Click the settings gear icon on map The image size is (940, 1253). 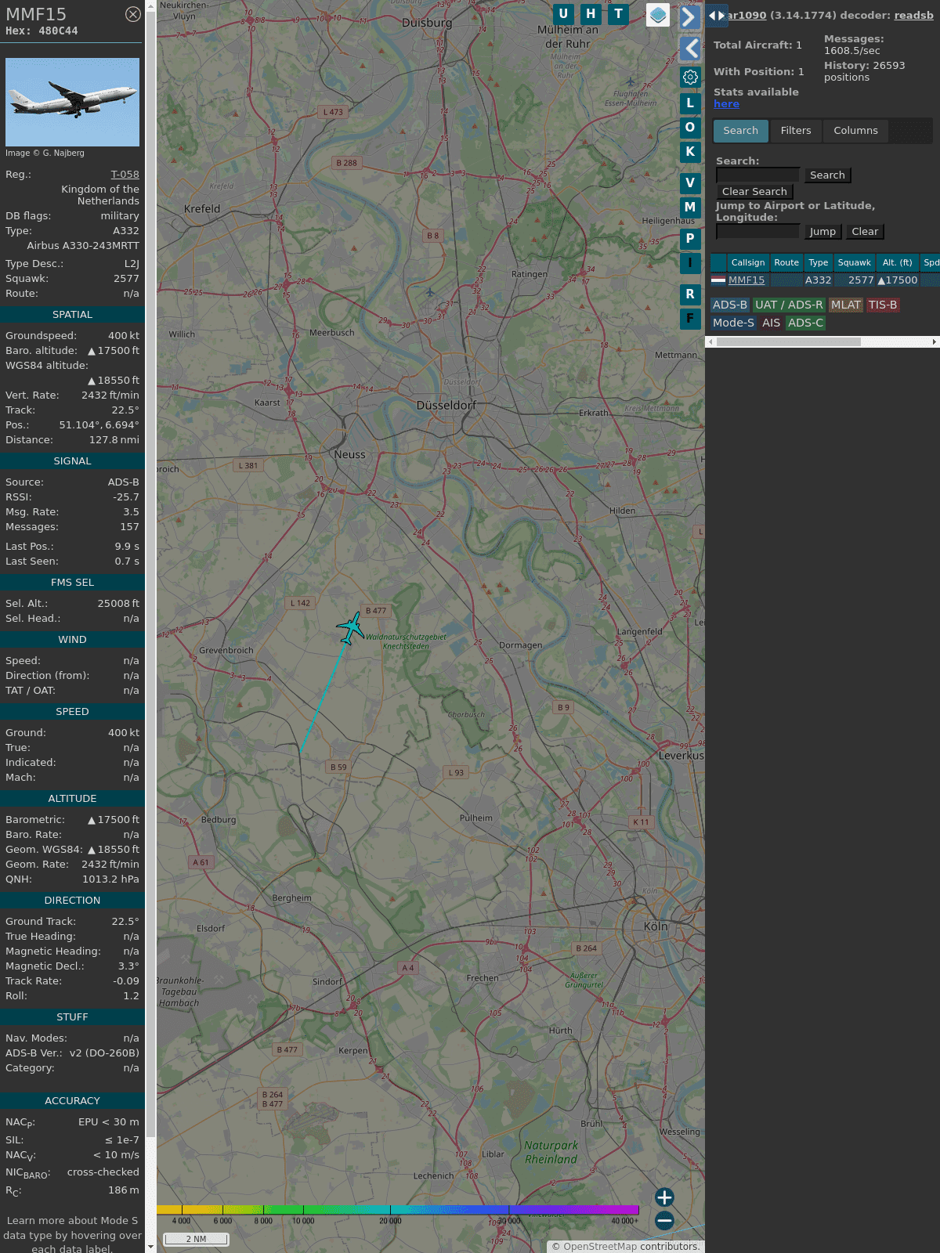coord(690,77)
